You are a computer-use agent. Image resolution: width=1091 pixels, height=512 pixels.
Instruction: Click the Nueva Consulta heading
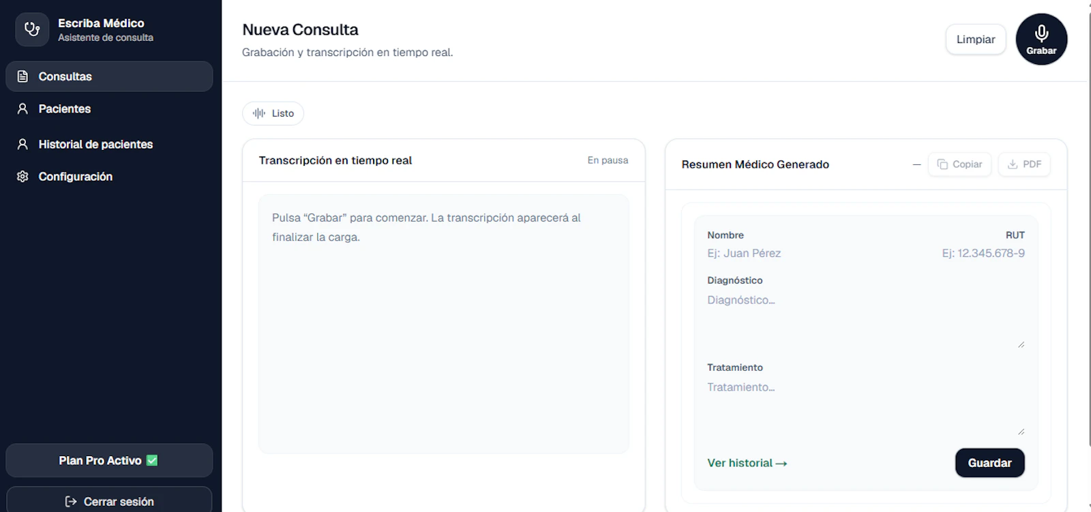point(300,30)
